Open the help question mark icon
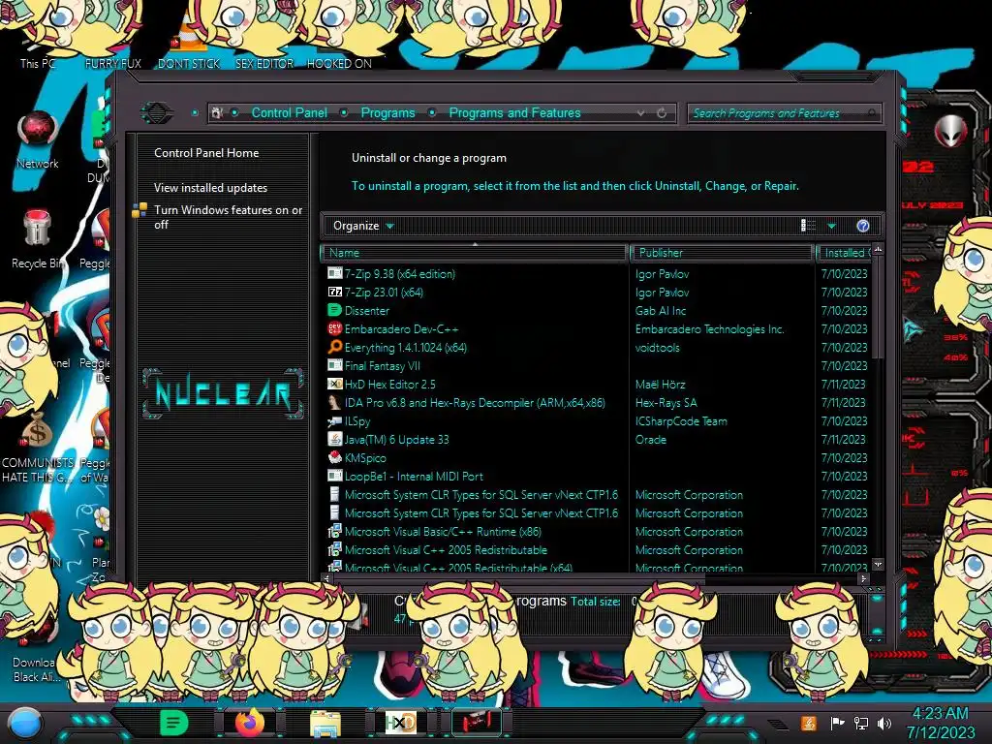992x744 pixels. click(x=862, y=226)
